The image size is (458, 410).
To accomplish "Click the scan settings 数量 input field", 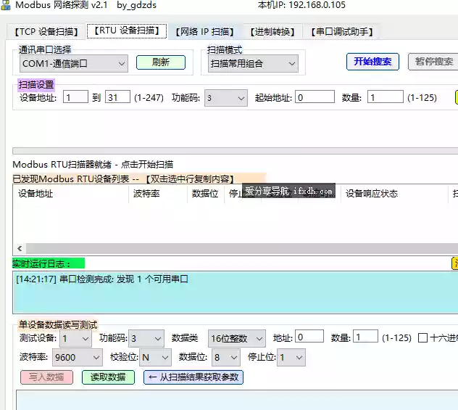I will click(x=386, y=97).
